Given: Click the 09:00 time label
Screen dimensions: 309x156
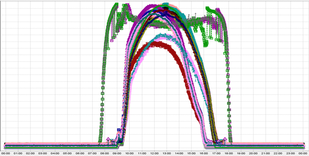Looking at the screenshot, I should 117,153.
